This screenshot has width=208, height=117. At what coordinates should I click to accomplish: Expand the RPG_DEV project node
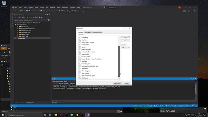click(15, 38)
